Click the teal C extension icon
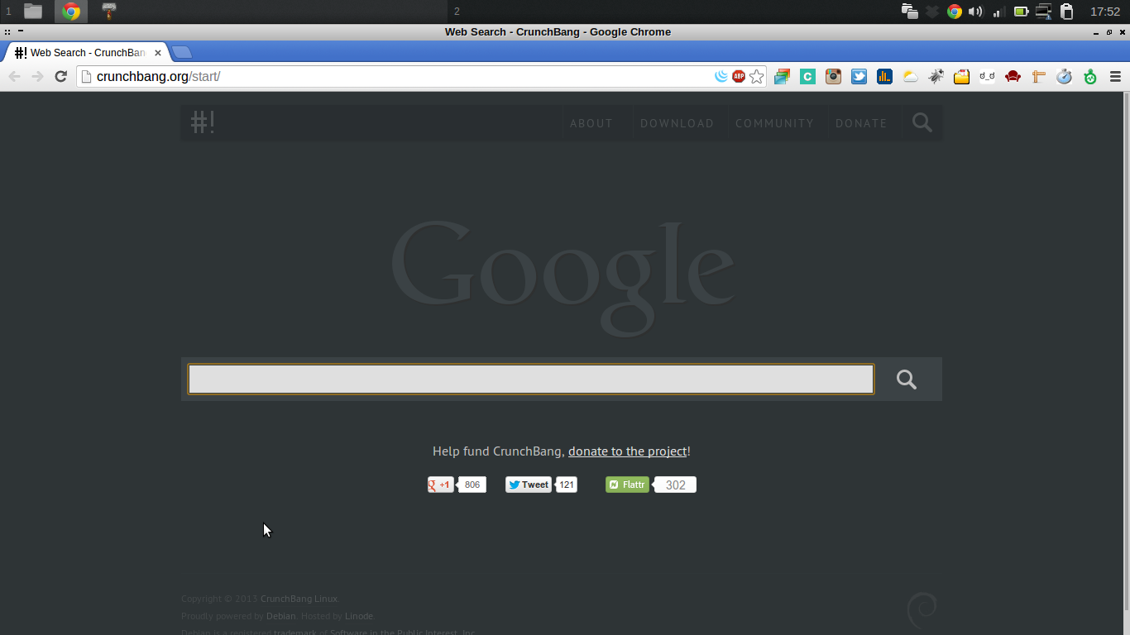This screenshot has height=635, width=1130. pyautogui.click(x=807, y=76)
